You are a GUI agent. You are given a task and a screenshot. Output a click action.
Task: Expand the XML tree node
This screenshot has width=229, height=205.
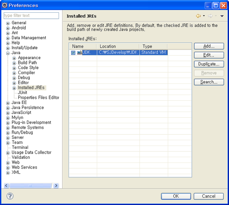tap(8, 173)
